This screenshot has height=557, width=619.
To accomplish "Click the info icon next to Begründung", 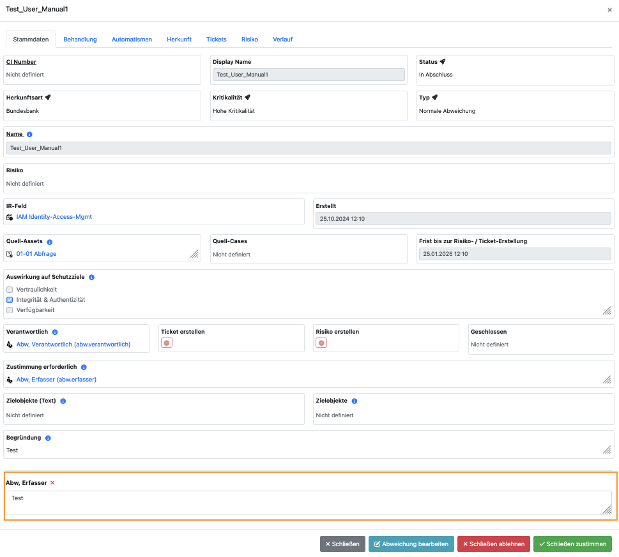I will click(x=48, y=438).
